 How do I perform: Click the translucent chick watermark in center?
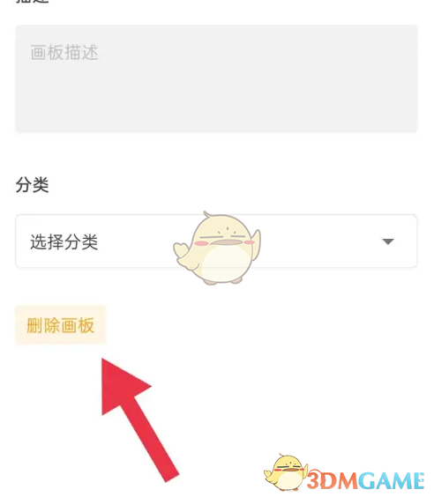(217, 248)
